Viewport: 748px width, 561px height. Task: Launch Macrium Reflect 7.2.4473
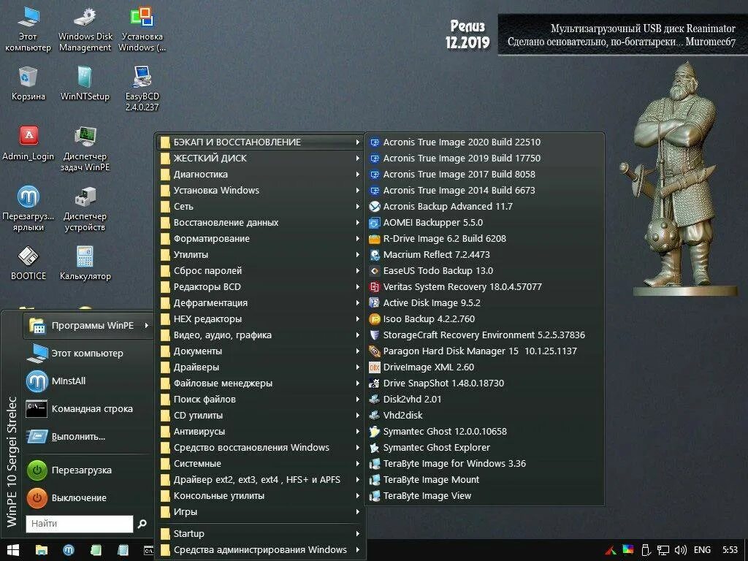coord(484,255)
